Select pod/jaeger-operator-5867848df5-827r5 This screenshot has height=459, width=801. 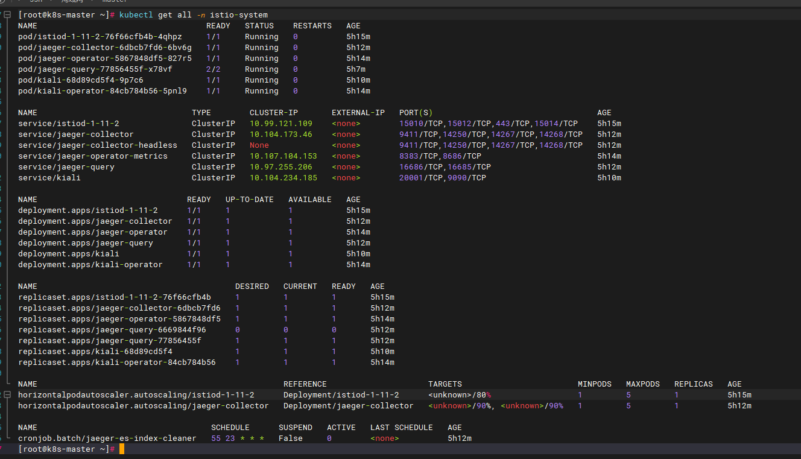(105, 58)
